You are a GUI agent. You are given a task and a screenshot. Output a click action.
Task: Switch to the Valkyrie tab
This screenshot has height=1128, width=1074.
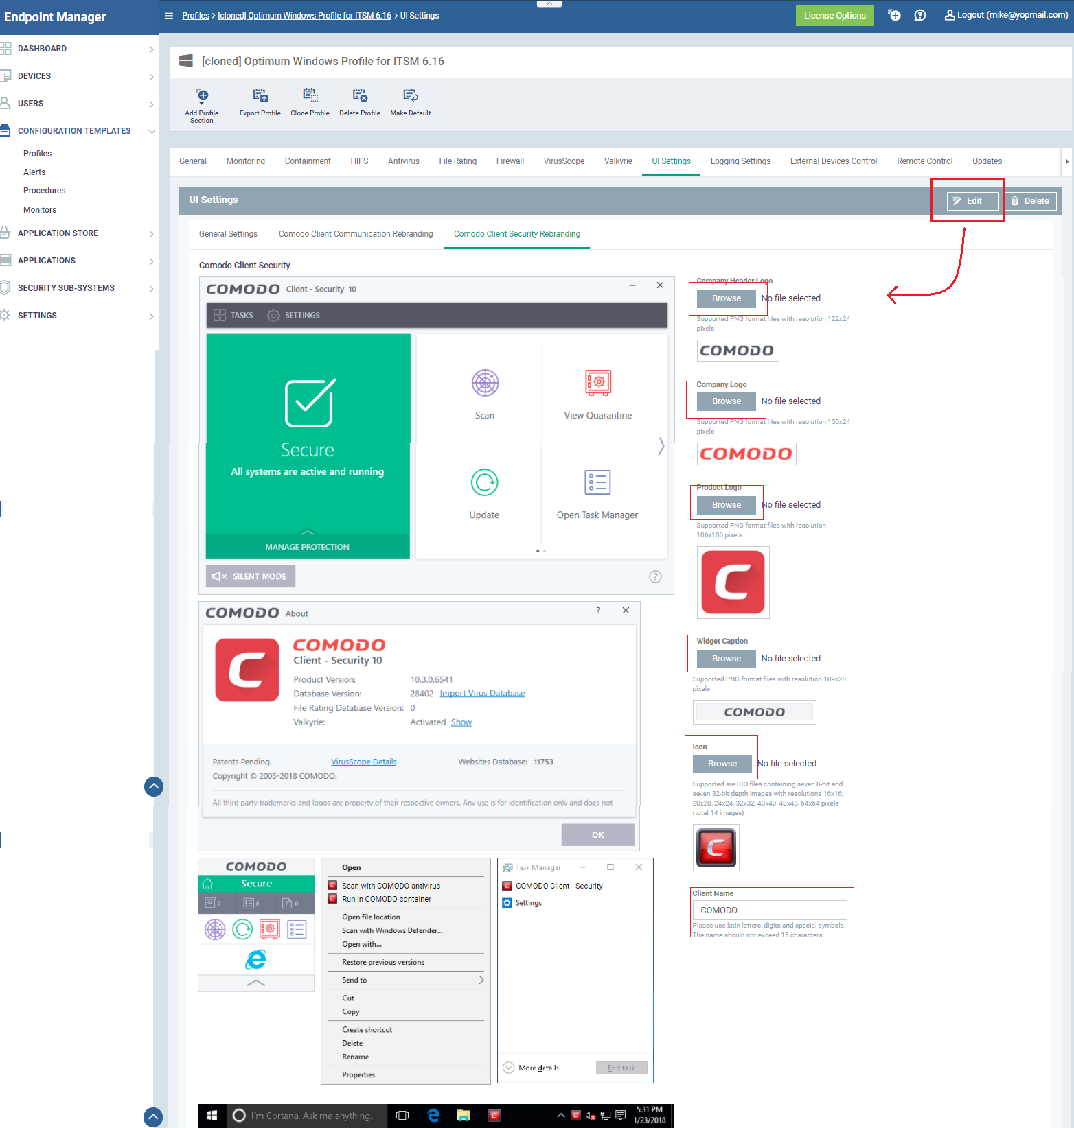(618, 161)
